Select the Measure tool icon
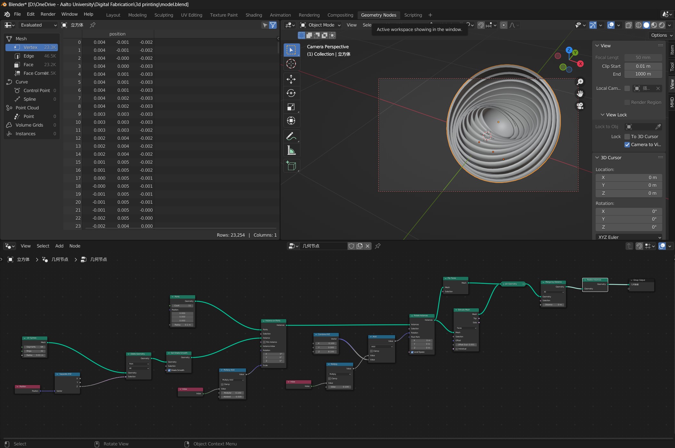The image size is (675, 448). pyautogui.click(x=291, y=150)
